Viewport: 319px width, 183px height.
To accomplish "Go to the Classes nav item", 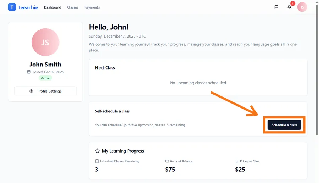I will (73, 7).
